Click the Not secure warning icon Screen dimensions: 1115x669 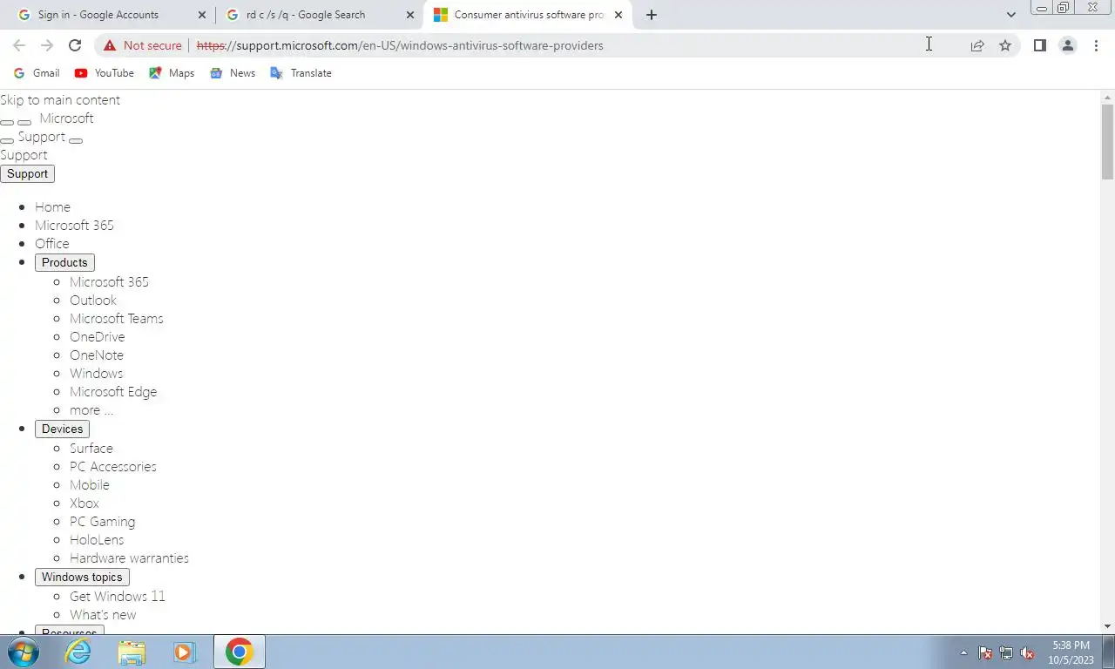[109, 45]
